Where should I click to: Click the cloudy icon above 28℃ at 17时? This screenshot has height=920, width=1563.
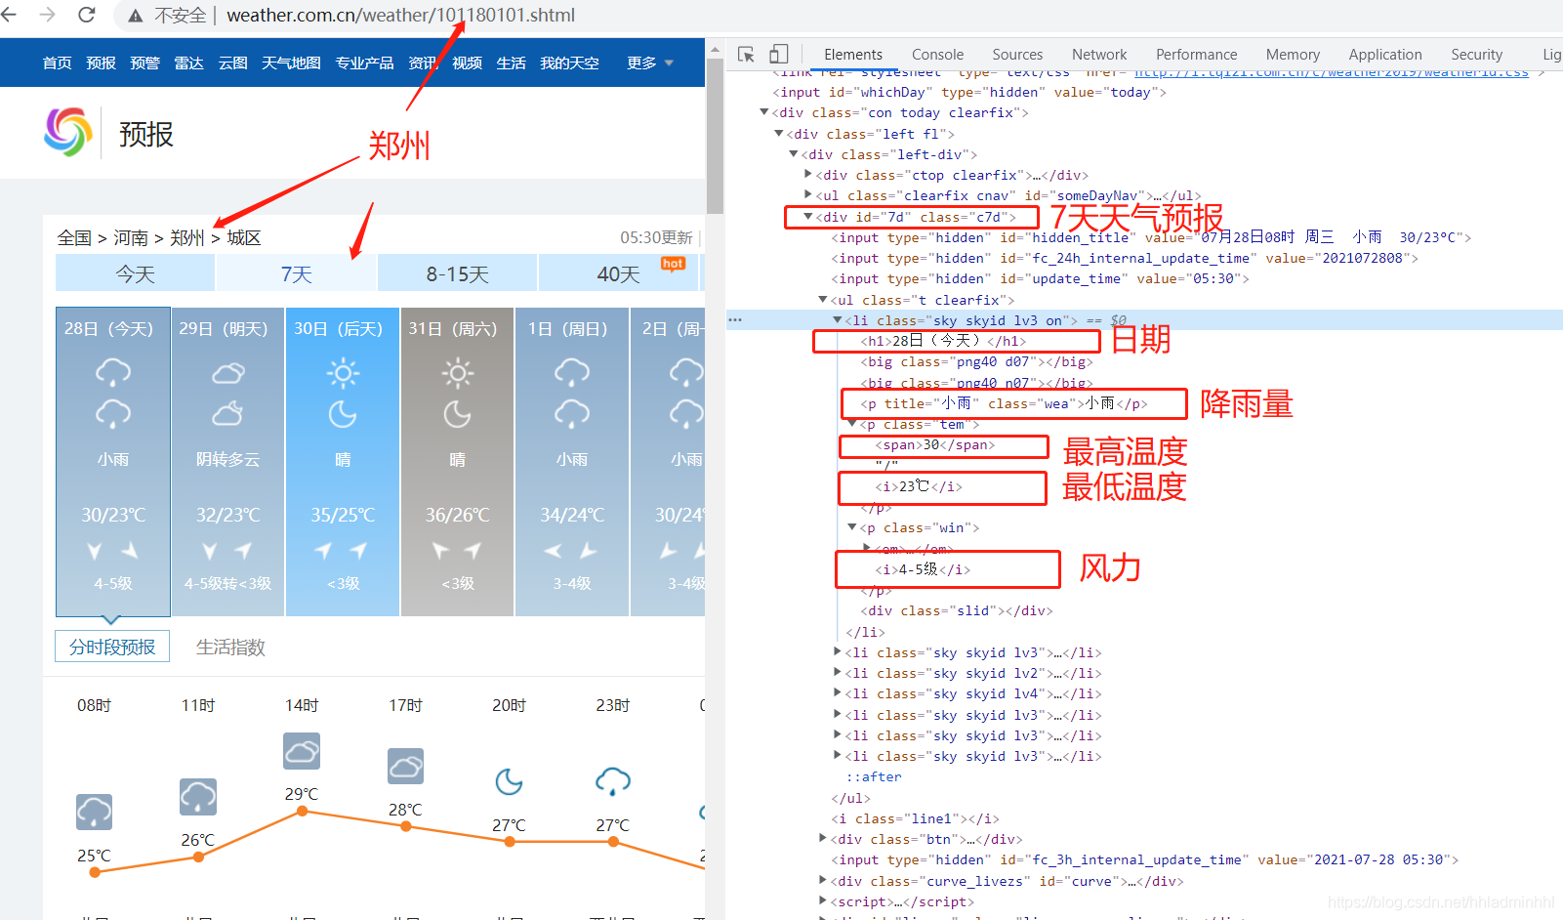pyautogui.click(x=405, y=767)
